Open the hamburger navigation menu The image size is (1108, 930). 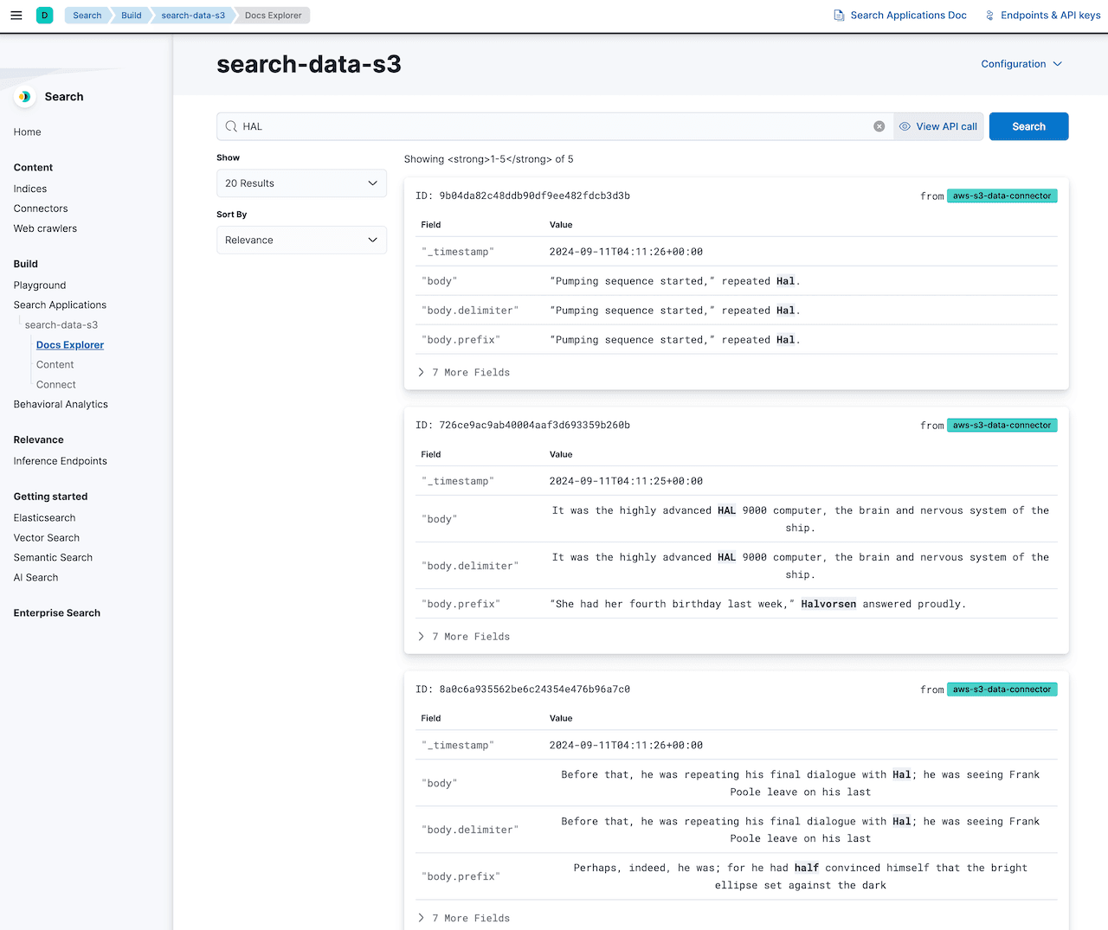(16, 15)
